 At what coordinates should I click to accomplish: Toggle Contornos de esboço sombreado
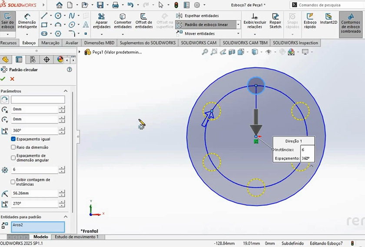[350, 24]
